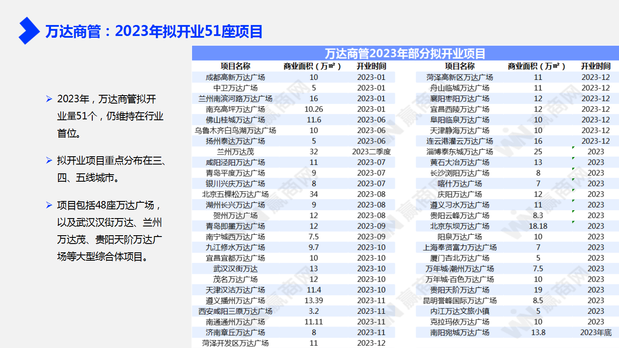Click area value 11.11
The height and width of the screenshot is (348, 619).
coord(314,322)
